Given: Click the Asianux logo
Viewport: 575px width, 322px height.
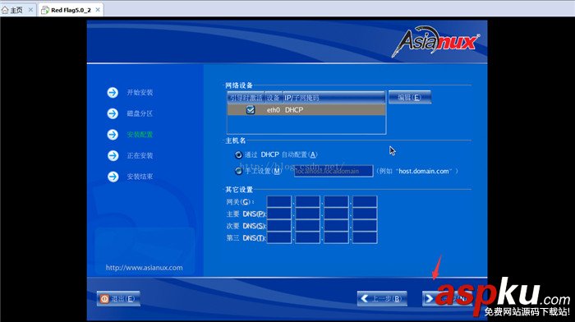Looking at the screenshot, I should (435, 41).
